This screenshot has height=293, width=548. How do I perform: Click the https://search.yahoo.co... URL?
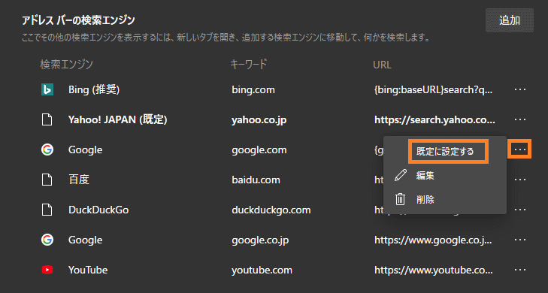click(x=434, y=120)
